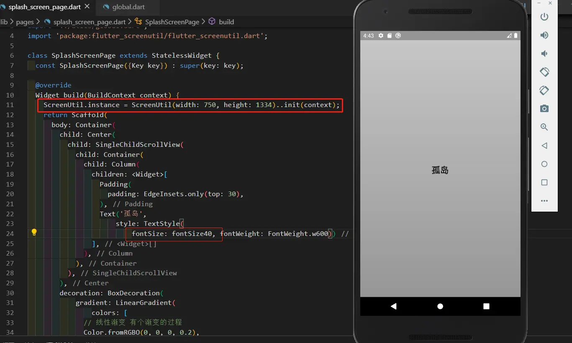Screen dimensions: 572x343
Task: Take emulator screenshot with camera icon
Action: [x=544, y=109]
